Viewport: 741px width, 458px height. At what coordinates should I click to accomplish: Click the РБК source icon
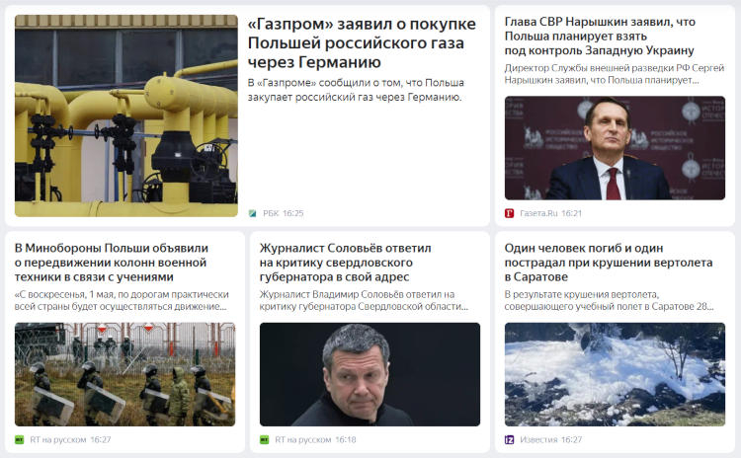tap(252, 213)
